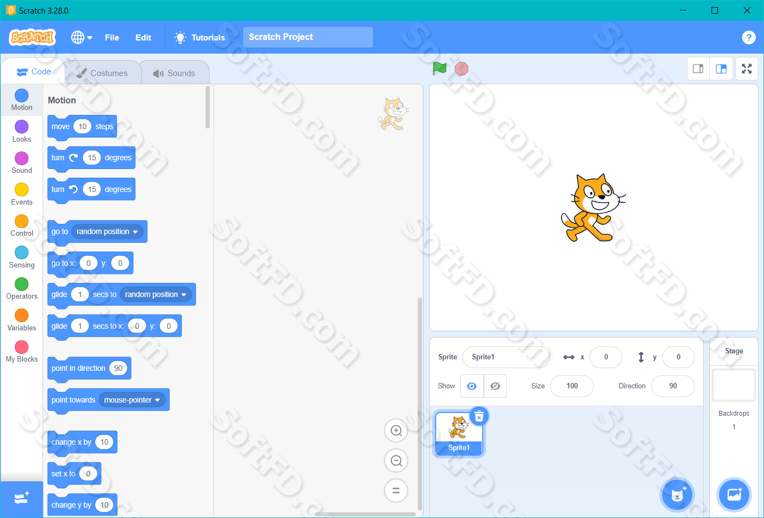Image resolution: width=764 pixels, height=518 pixels.
Task: Switch to the Sounds tab
Action: tap(174, 73)
